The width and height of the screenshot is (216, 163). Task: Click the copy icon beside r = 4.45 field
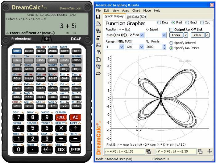coord(149,151)
